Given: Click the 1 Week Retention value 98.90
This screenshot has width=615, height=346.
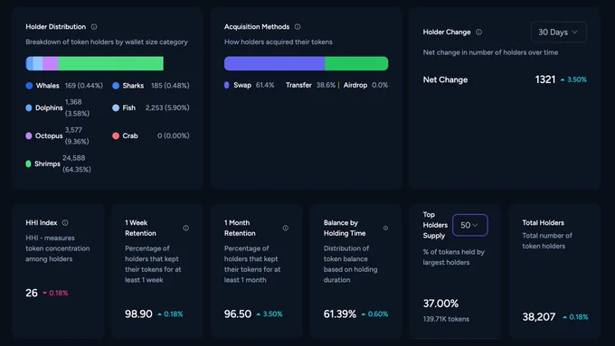Looking at the screenshot, I should tap(138, 313).
